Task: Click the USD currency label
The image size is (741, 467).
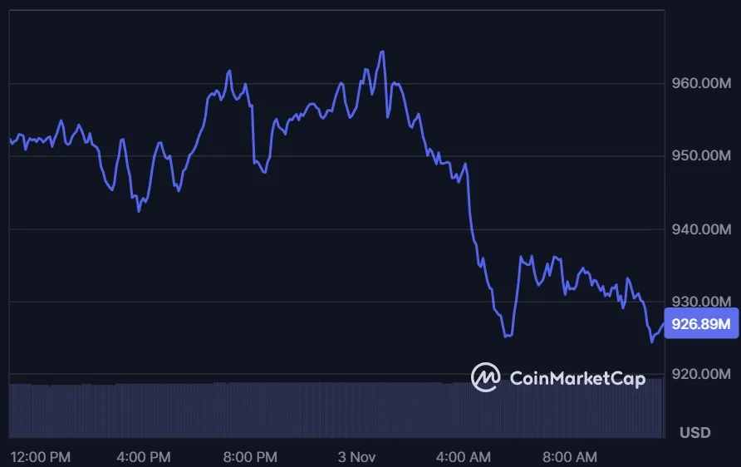Action: (694, 433)
